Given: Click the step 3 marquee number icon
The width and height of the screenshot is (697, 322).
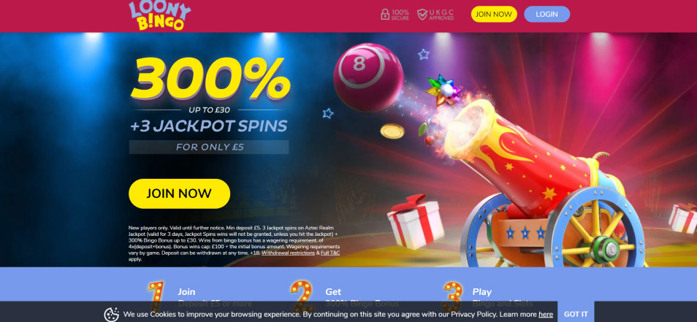Looking at the screenshot, I should (x=453, y=296).
